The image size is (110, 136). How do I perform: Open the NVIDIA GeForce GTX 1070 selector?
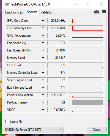[34, 130]
